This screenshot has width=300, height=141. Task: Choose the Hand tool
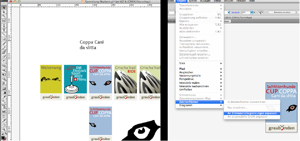(4, 125)
